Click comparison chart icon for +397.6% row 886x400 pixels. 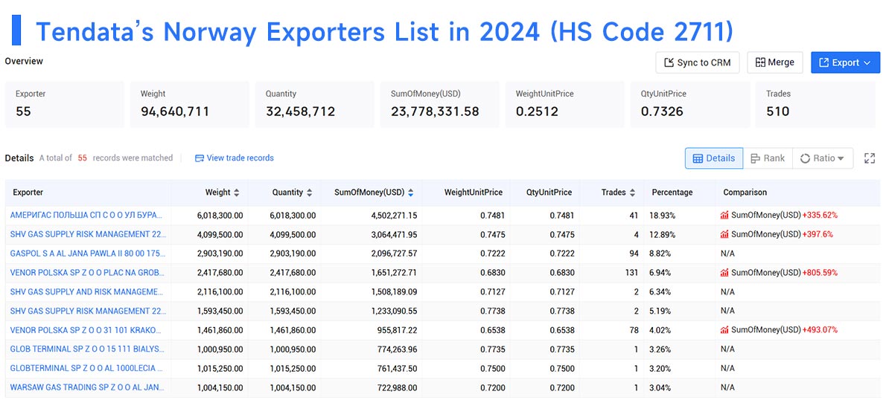(x=724, y=234)
